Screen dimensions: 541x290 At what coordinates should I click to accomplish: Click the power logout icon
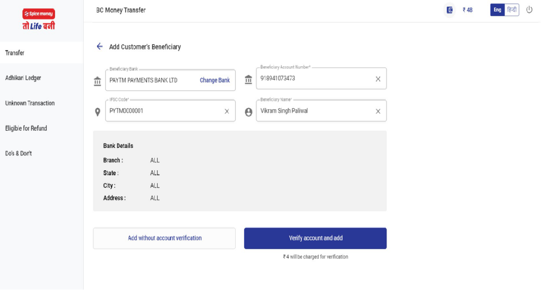(529, 10)
